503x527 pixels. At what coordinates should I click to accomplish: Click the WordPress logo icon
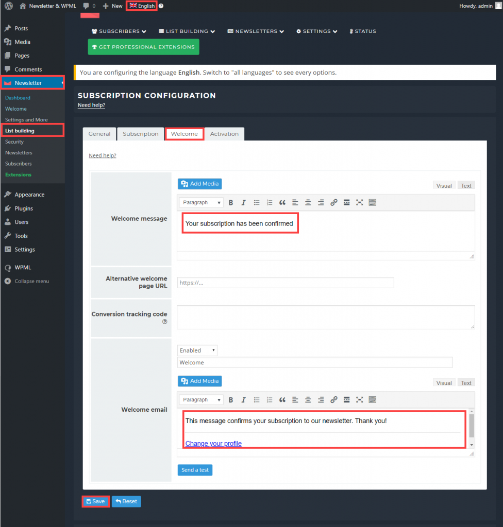(9, 6)
